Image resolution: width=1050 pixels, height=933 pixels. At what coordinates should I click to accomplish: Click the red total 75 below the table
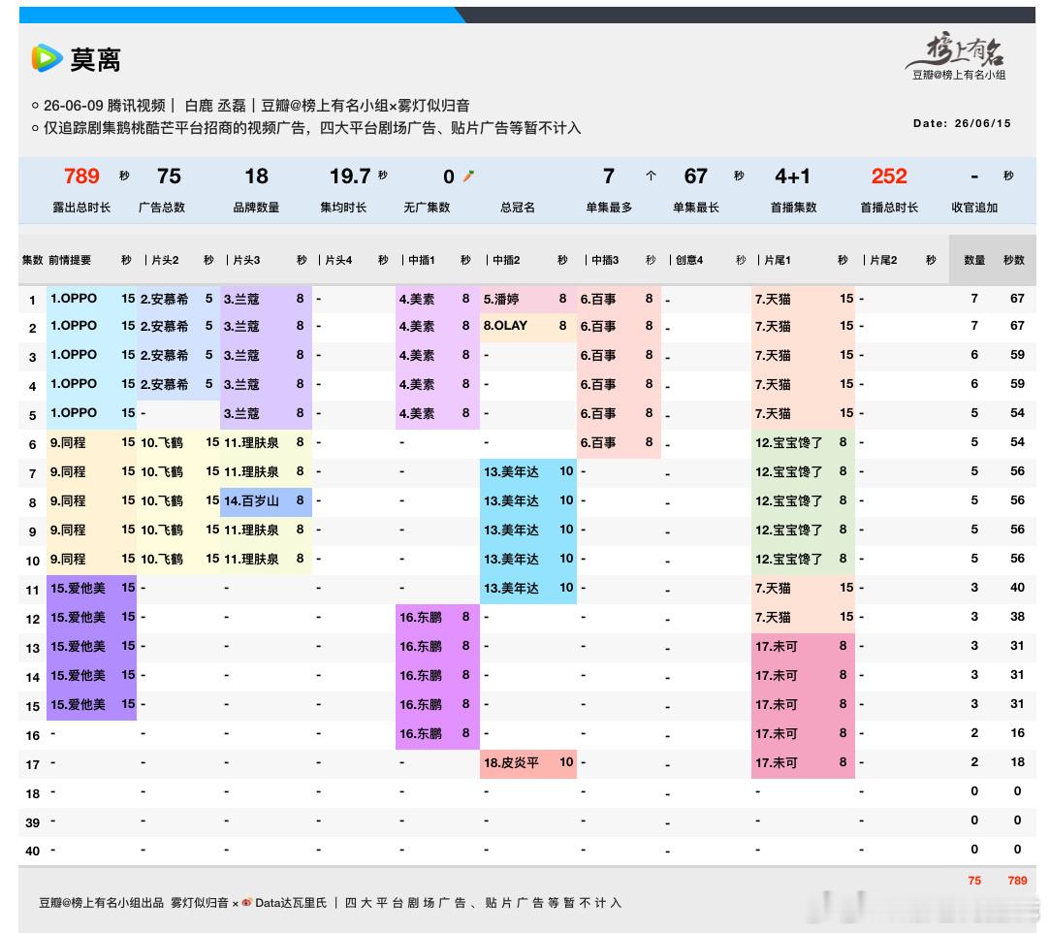click(x=974, y=881)
